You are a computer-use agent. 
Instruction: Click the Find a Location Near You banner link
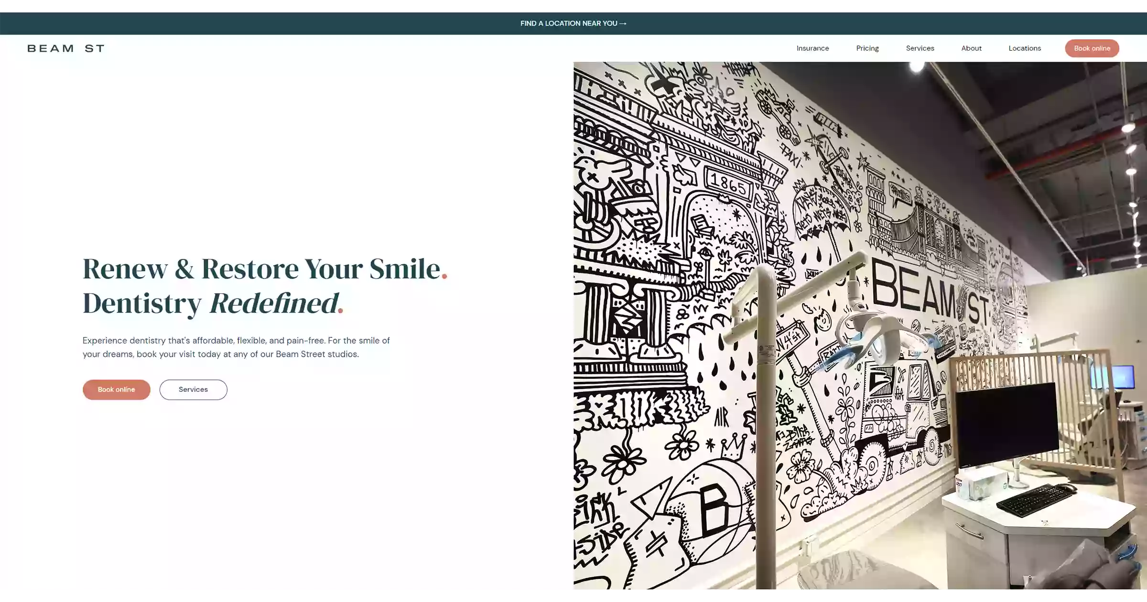click(573, 23)
